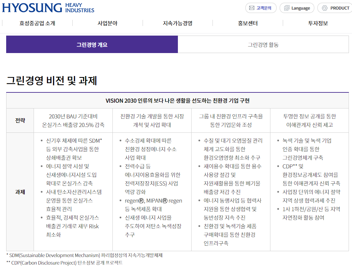This screenshot has height=269, width=352.
Task: Click the 에너지 절약 시설 및 bullet
Action: point(71,175)
